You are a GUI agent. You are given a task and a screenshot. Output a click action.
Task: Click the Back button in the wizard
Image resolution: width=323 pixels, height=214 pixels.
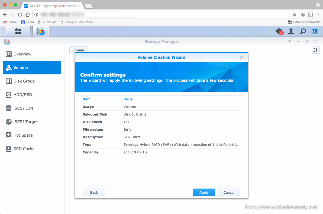[x=94, y=192]
